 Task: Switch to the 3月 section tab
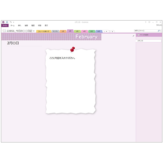click(77, 31)
